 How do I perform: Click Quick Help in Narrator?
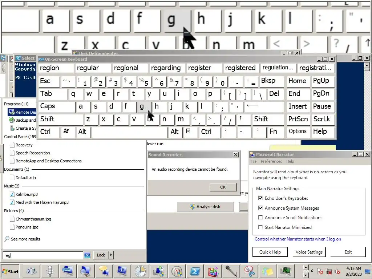coord(270,252)
